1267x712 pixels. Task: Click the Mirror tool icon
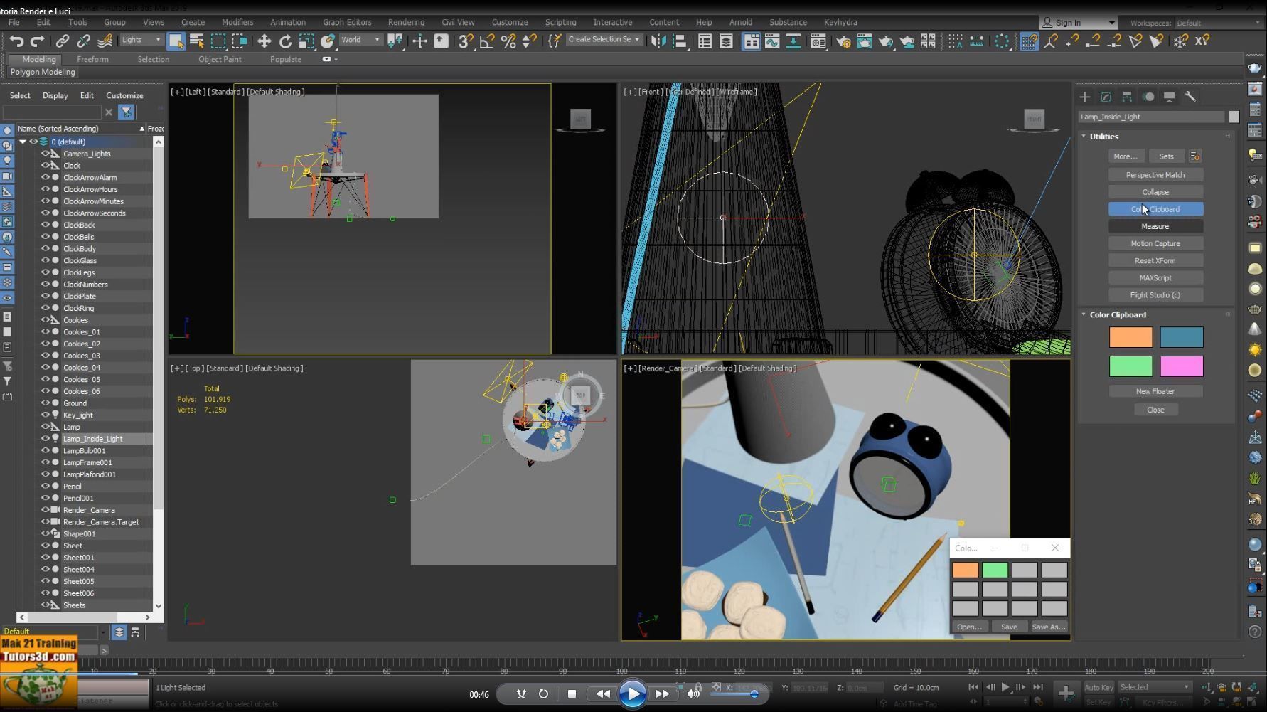pos(658,41)
